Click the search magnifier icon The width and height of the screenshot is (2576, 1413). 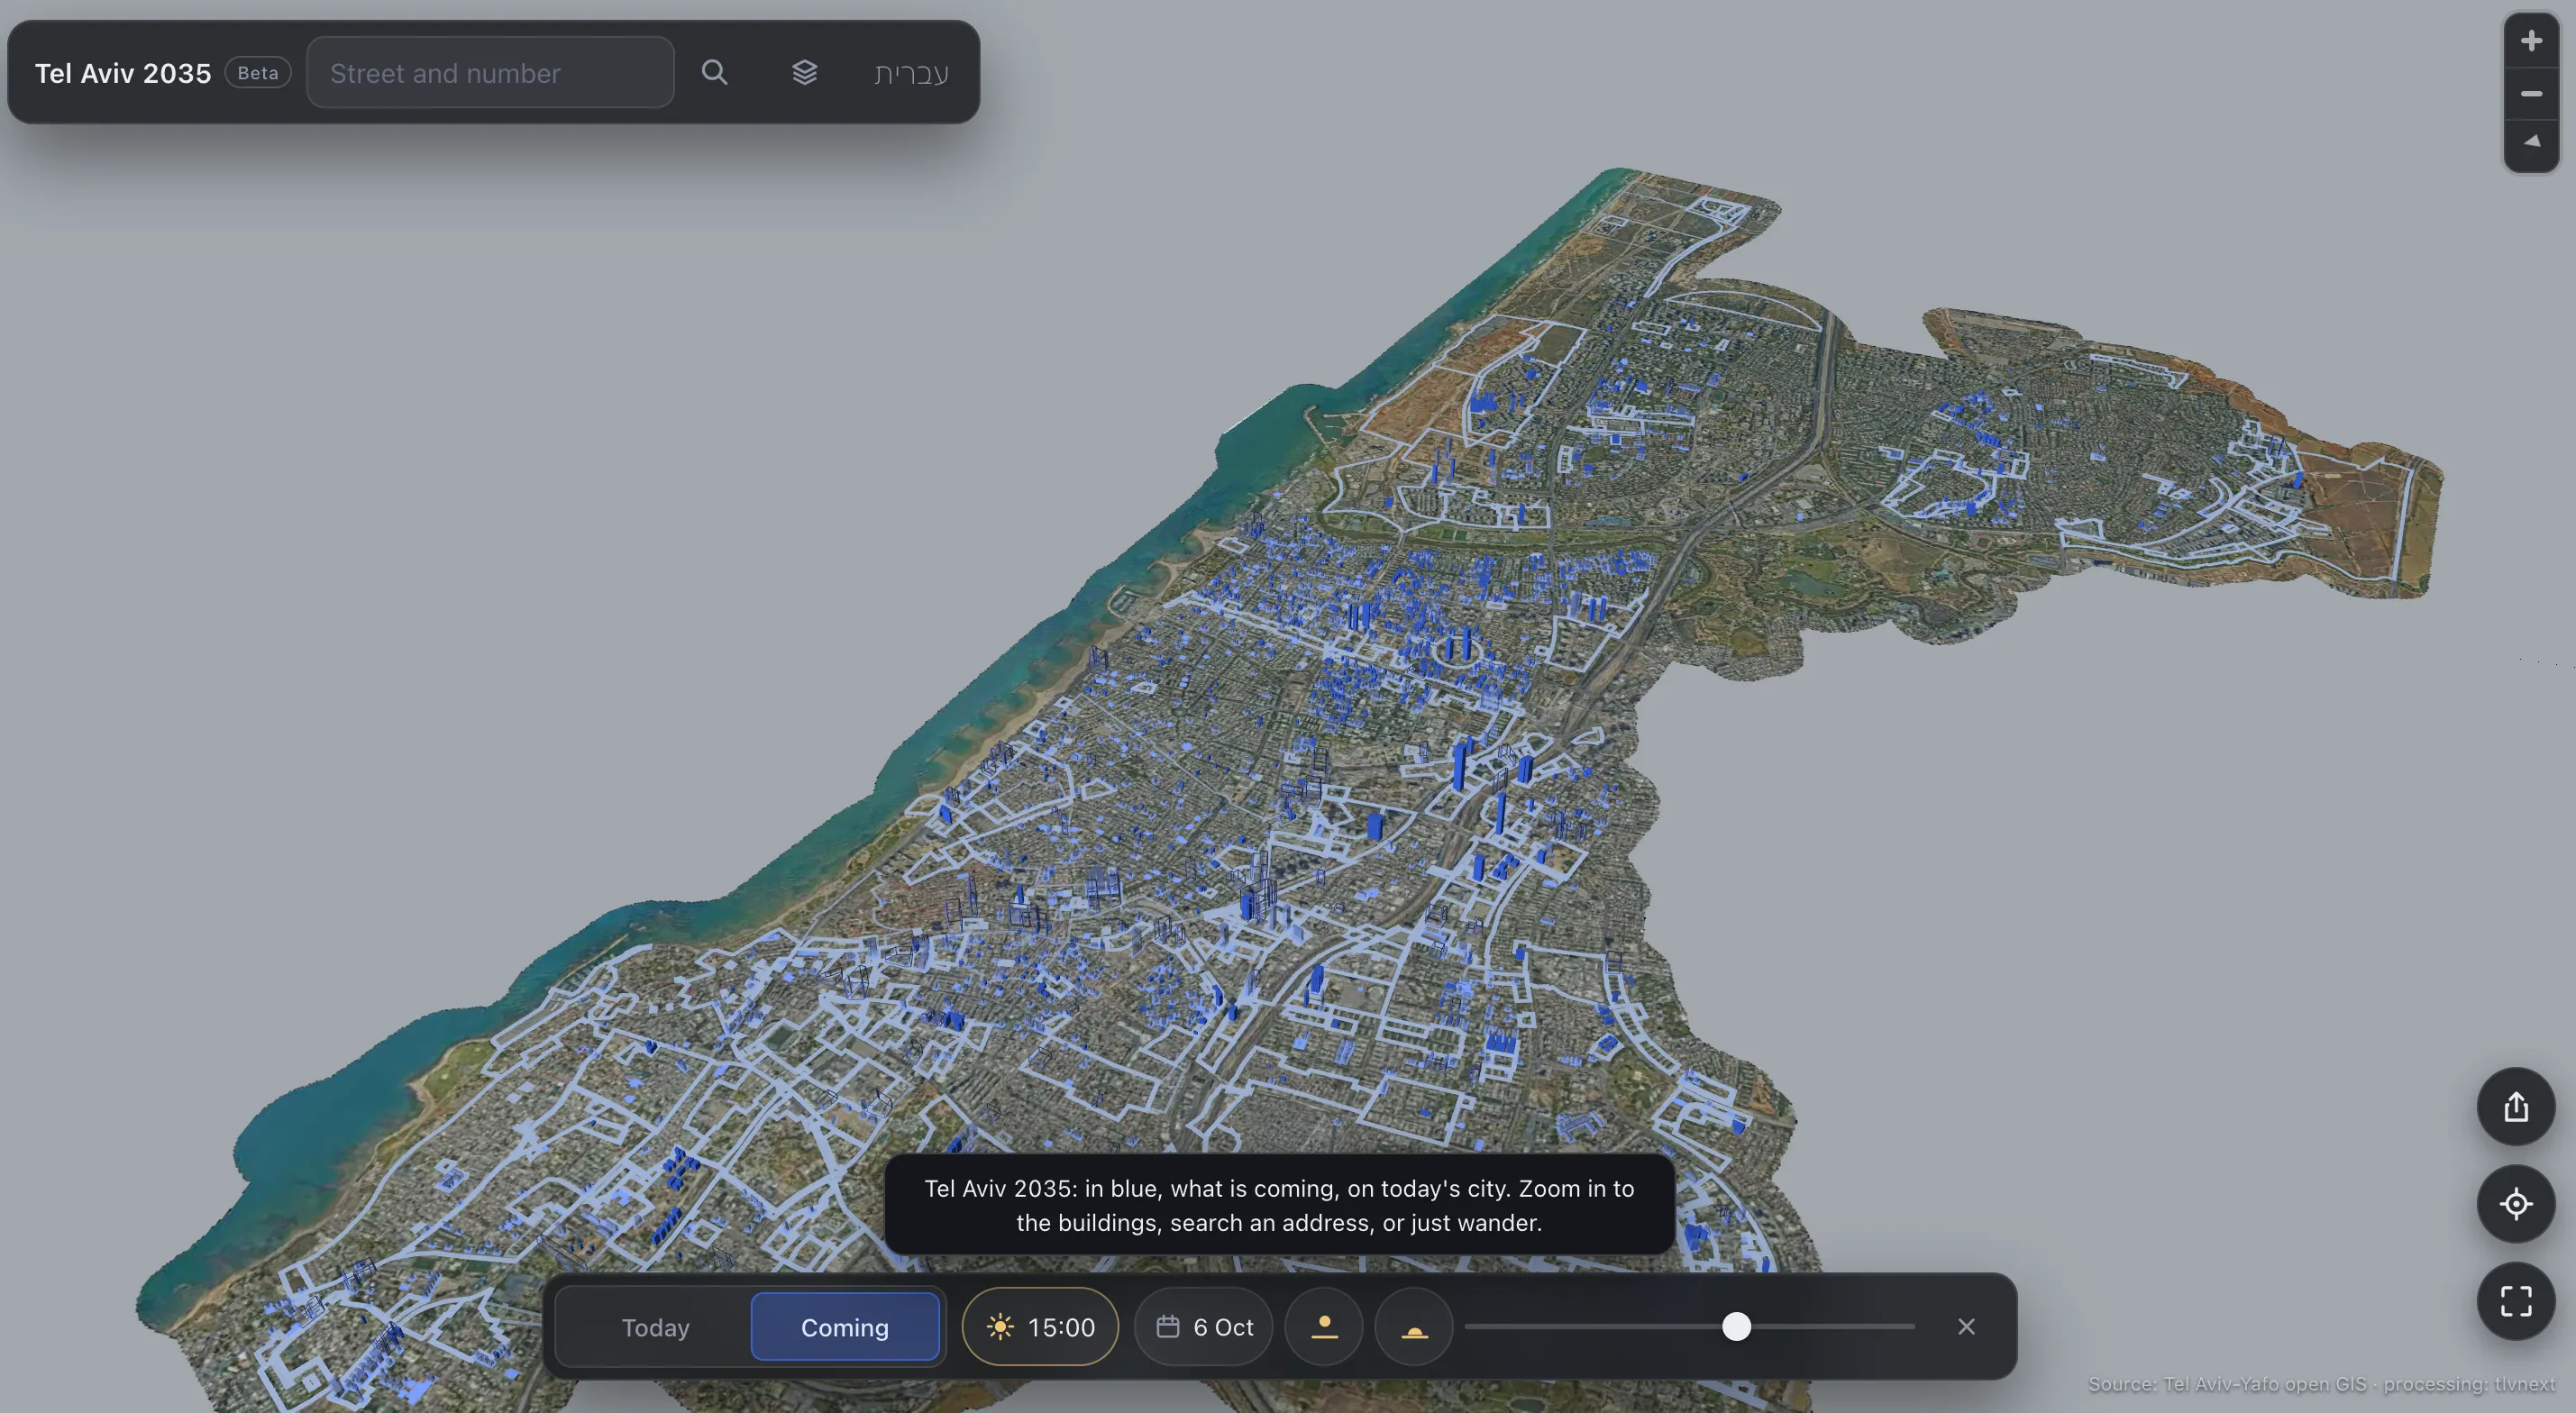tap(714, 72)
